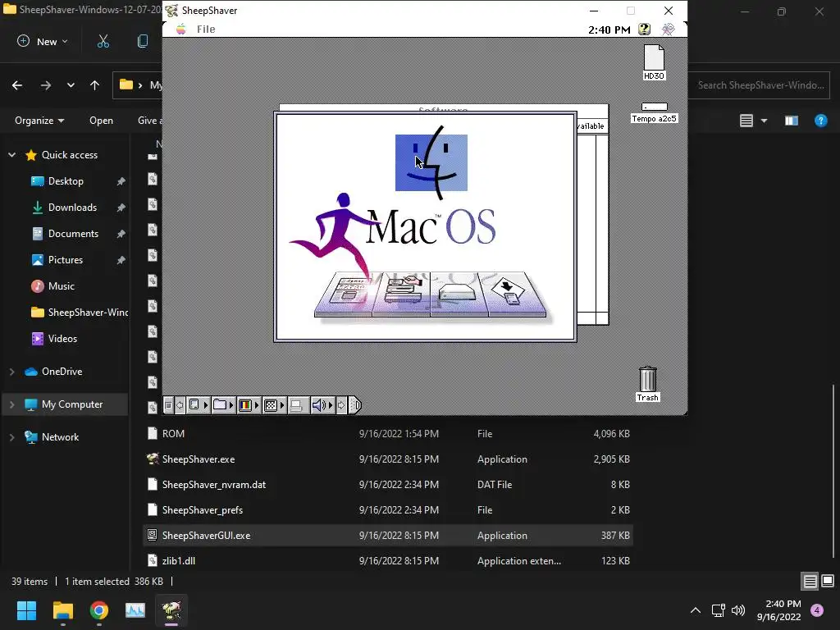
Task: Open taskbar clock showing 9/16/2022
Action: [779, 610]
